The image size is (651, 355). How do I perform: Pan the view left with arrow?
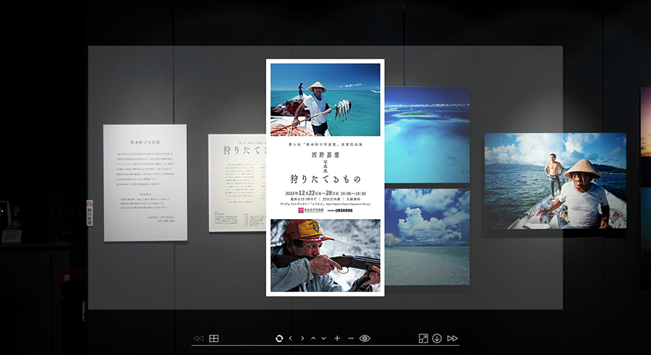click(x=291, y=338)
